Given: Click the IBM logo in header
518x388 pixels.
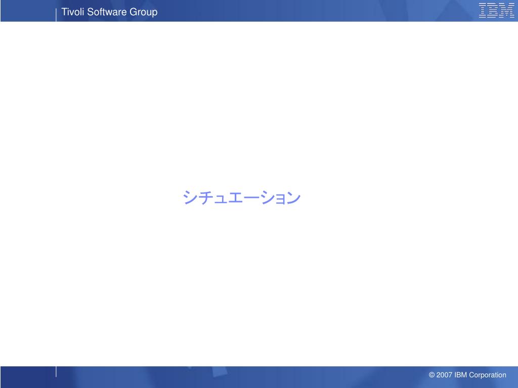Looking at the screenshot, I should point(497,10).
